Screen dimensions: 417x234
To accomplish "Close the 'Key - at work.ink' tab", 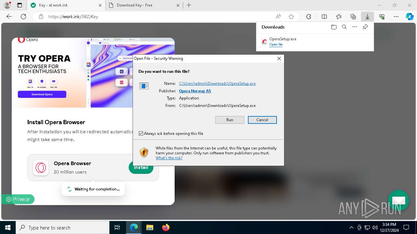I will click(100, 5).
